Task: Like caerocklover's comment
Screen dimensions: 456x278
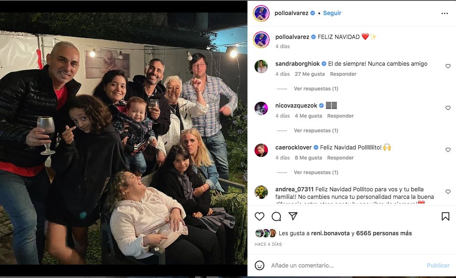Action: click(x=448, y=150)
